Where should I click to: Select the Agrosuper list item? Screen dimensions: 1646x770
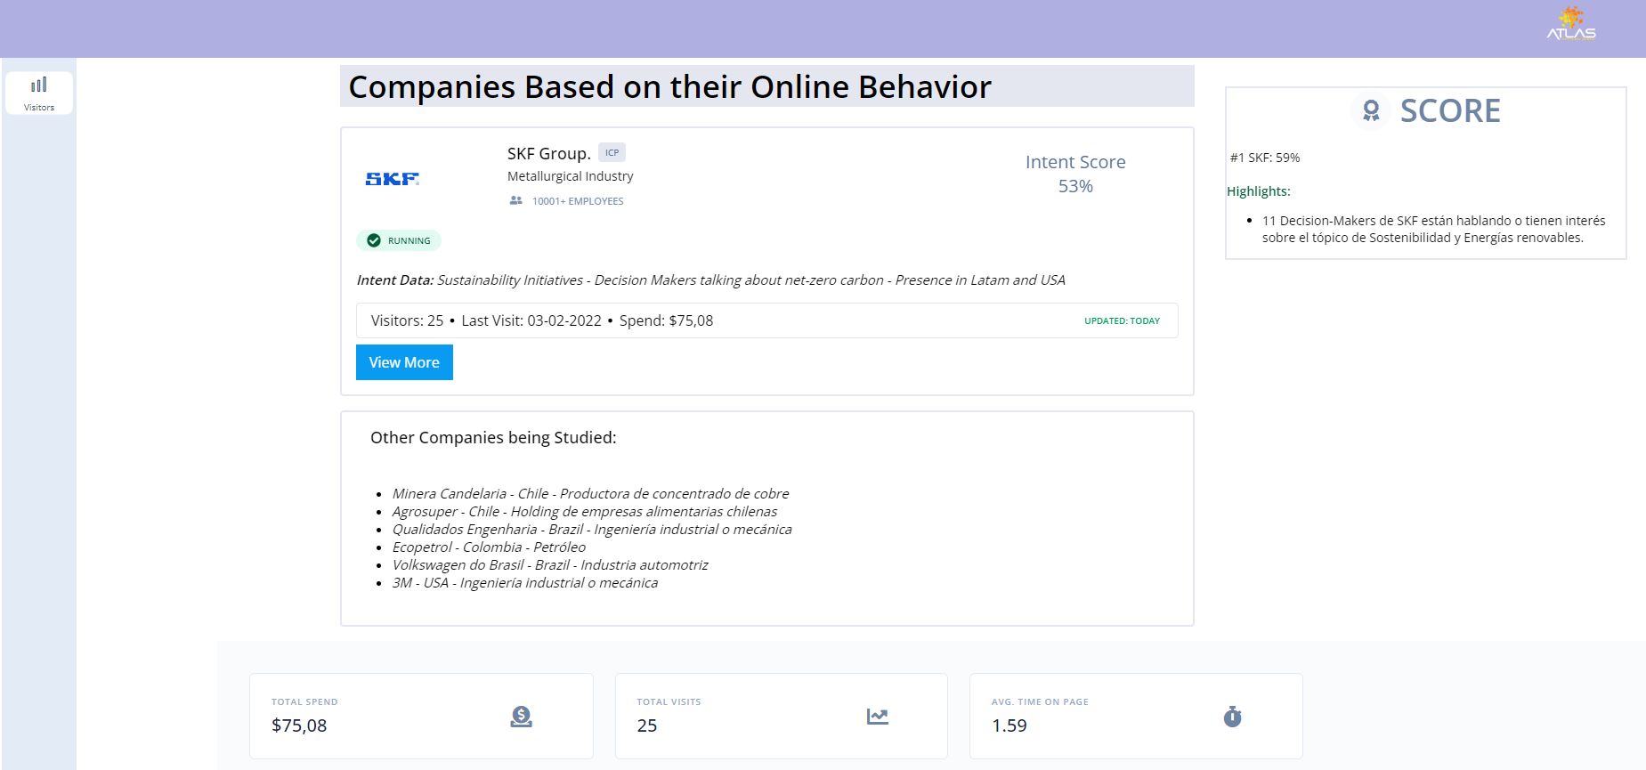(585, 511)
